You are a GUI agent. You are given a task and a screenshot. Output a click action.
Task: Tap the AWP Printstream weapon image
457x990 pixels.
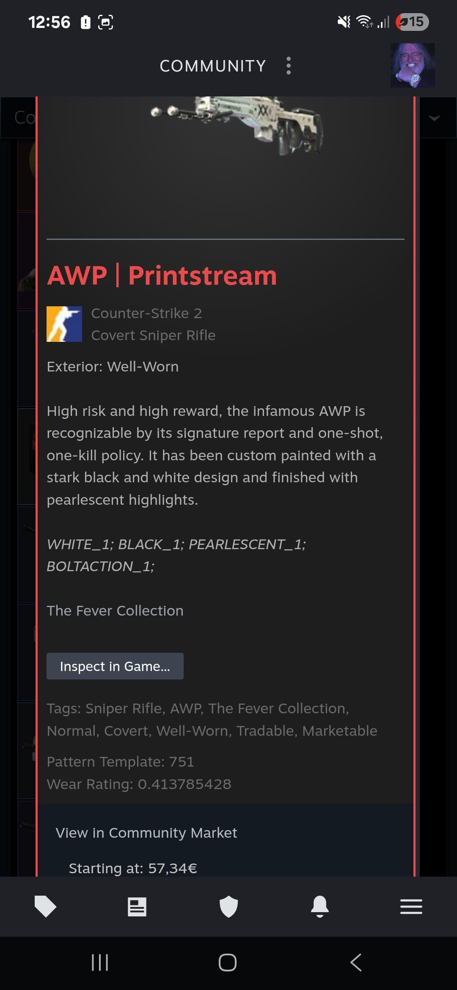238,125
